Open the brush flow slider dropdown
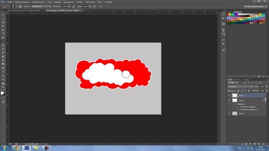The width and height of the screenshot is (269, 151). tap(90, 6)
